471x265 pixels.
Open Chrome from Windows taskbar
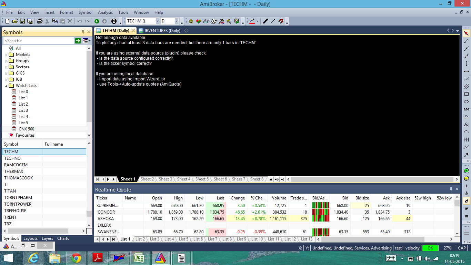tap(76, 258)
